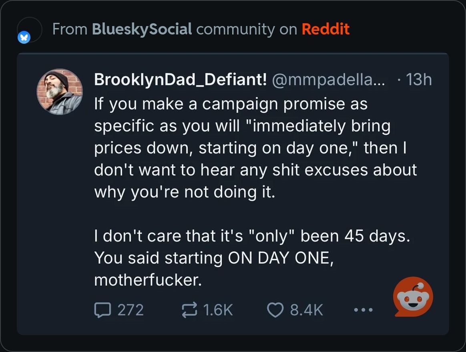Click the 8.4K likes count
The width and height of the screenshot is (466, 352).
(306, 310)
